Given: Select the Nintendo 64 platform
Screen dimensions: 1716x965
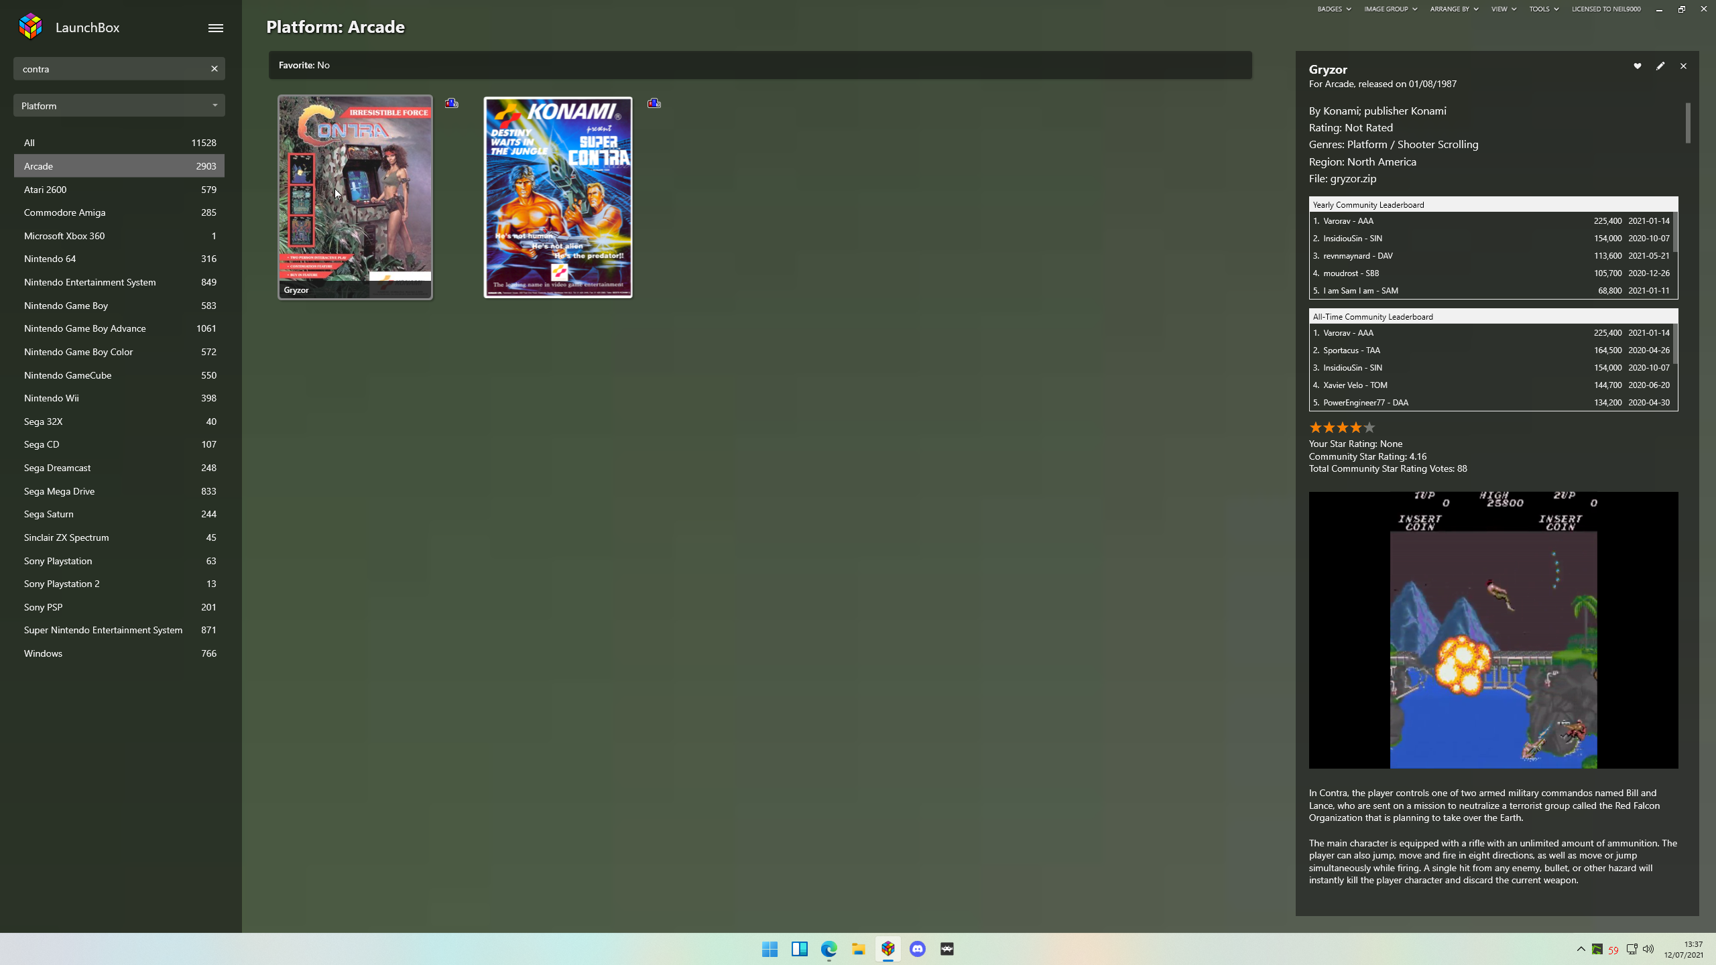Looking at the screenshot, I should (x=119, y=259).
